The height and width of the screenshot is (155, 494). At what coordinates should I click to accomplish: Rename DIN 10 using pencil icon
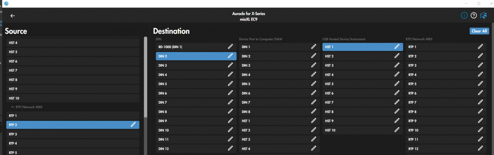point(231,130)
